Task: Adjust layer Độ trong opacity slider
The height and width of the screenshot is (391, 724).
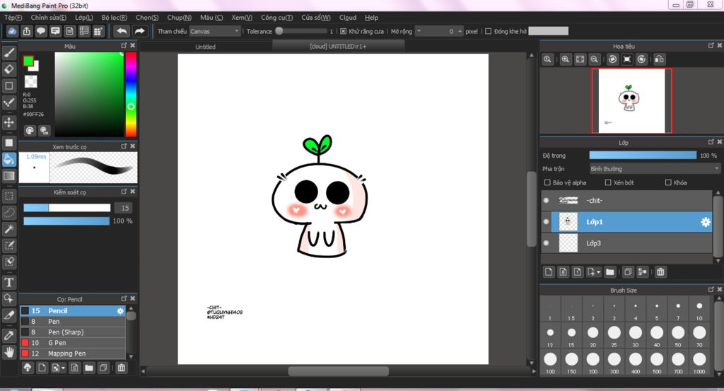Action: [x=643, y=156]
